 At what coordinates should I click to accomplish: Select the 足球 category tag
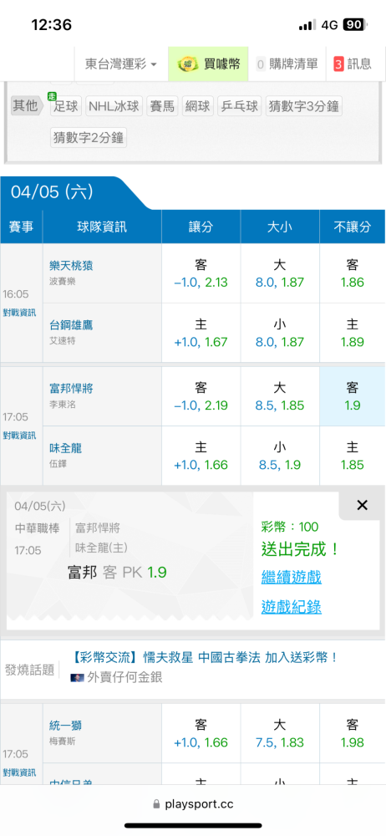(x=65, y=106)
